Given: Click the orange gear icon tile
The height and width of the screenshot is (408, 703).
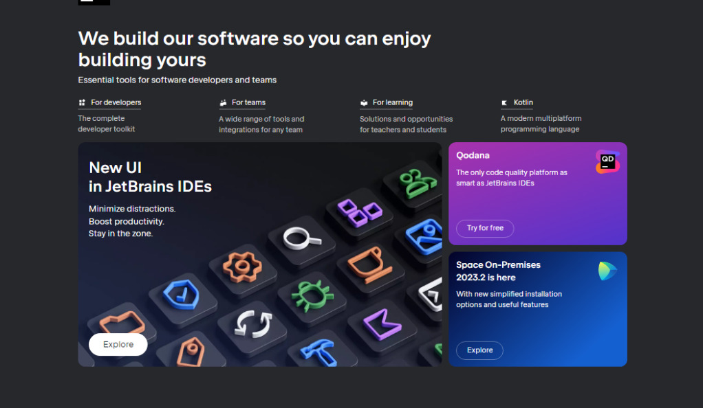Looking at the screenshot, I should click(243, 269).
